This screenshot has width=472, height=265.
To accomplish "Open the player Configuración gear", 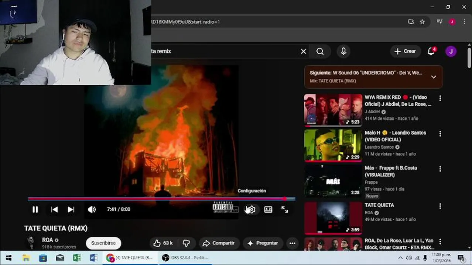I will [251, 209].
